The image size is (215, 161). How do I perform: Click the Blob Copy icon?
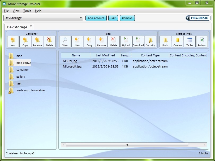point(89,42)
